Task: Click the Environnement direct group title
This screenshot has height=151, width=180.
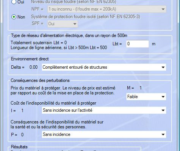Action: 30,59
